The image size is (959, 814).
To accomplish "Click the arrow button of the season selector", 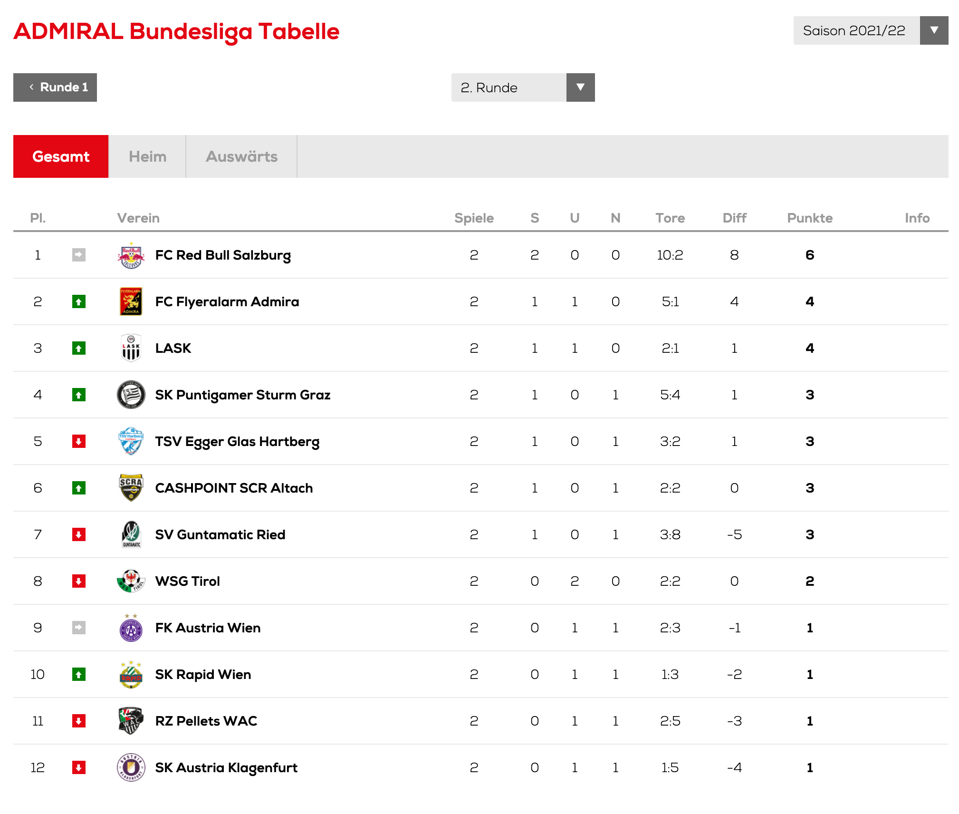I will [x=934, y=30].
